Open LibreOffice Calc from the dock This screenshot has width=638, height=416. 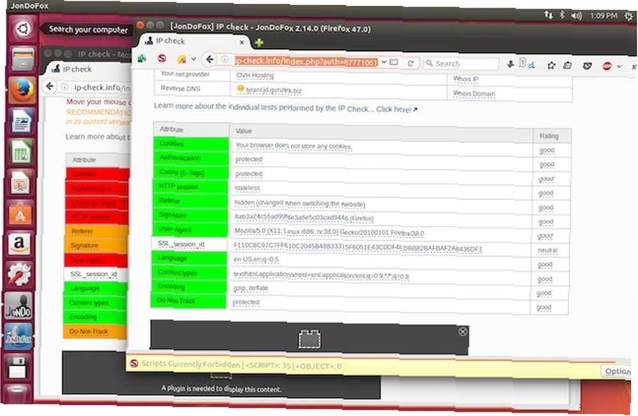[x=21, y=152]
